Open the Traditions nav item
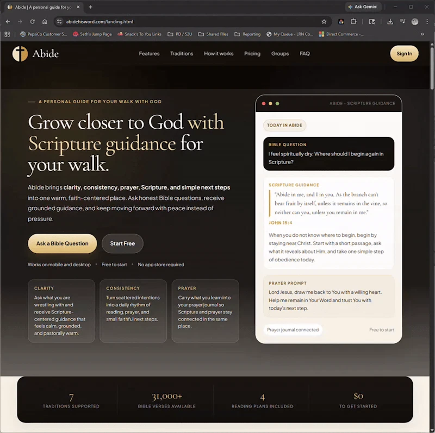 (182, 53)
